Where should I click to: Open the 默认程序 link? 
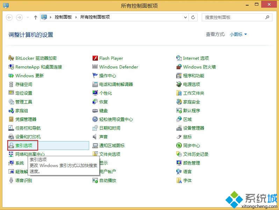pos(192,111)
